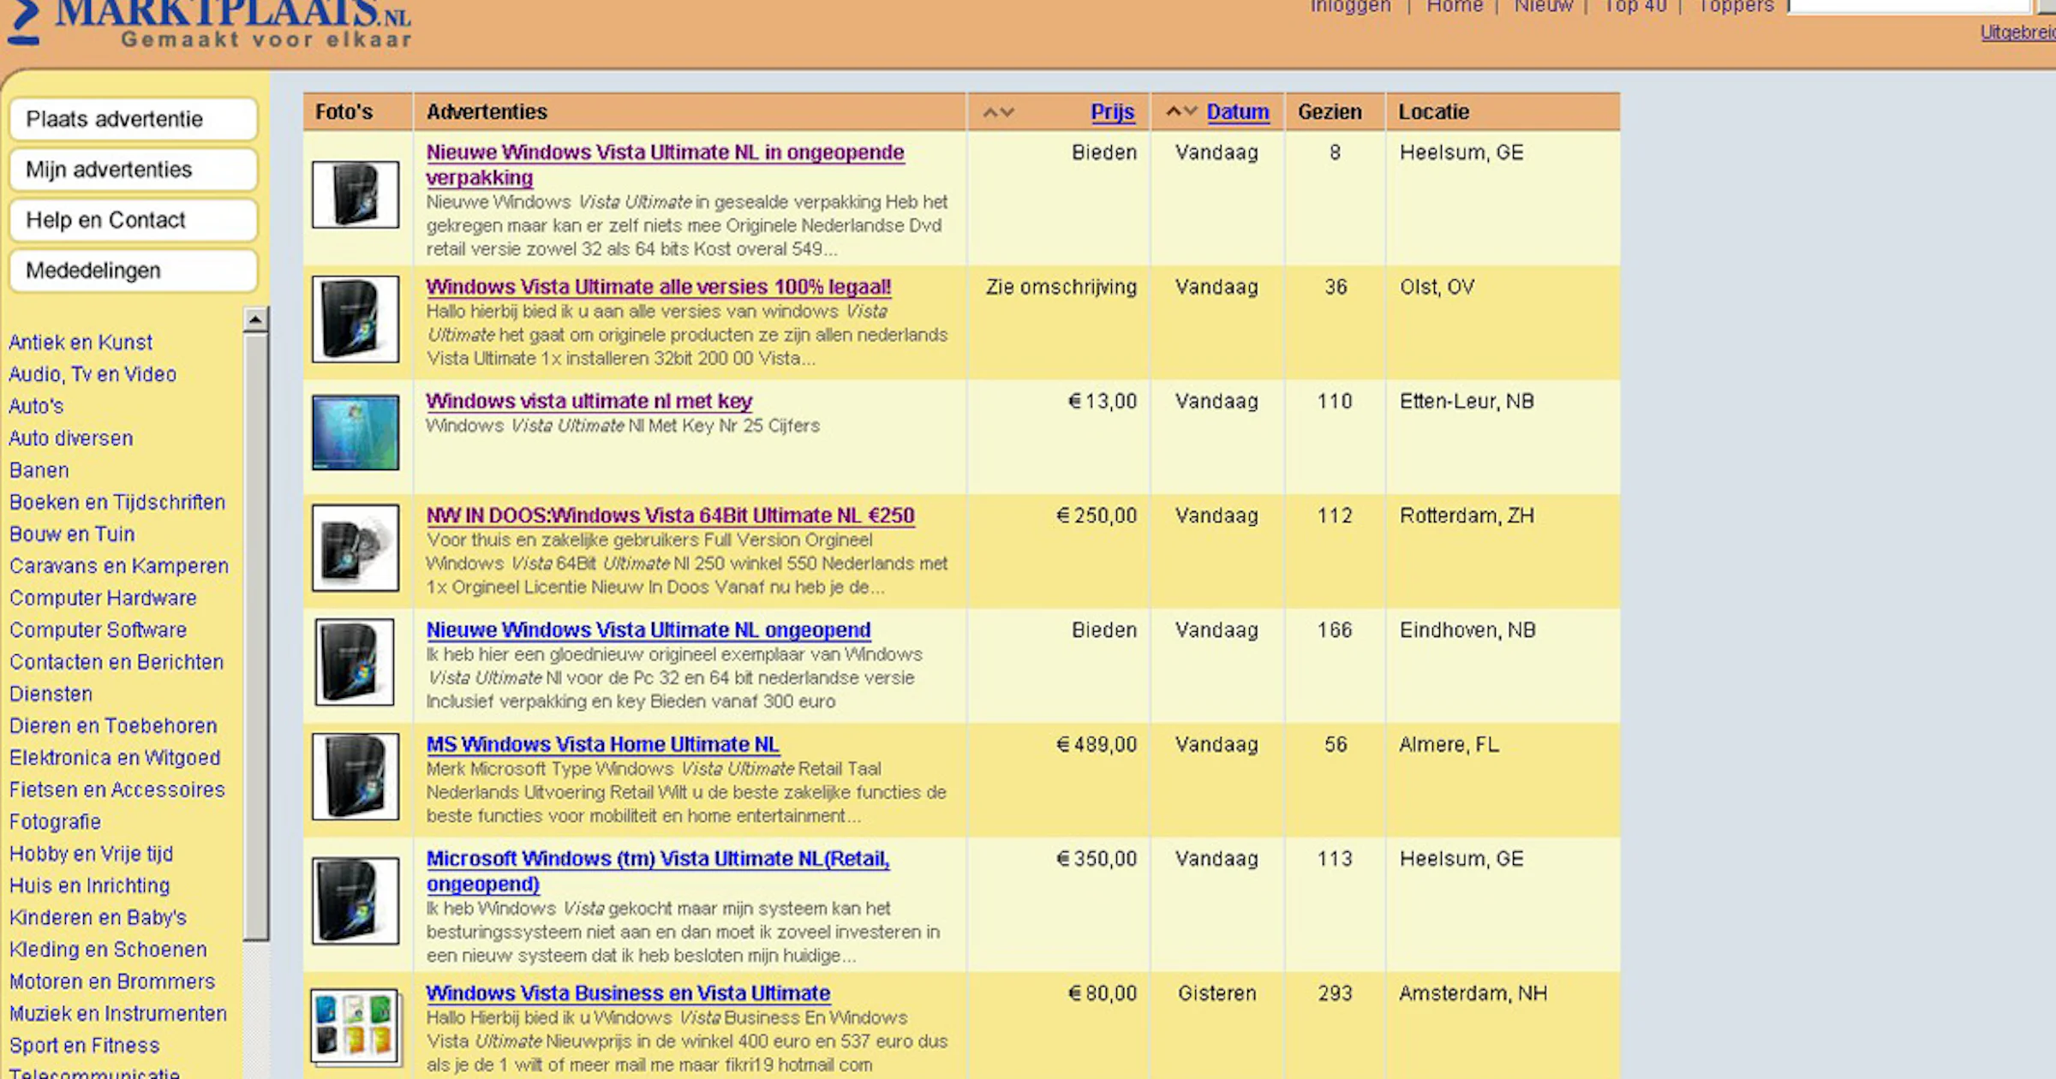Select Audio, Tv en Video category

tap(93, 374)
